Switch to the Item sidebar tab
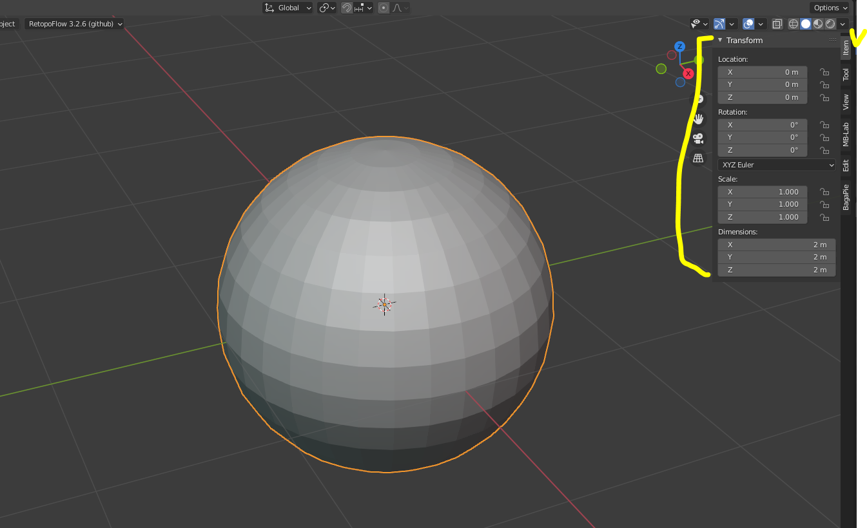The image size is (867, 528). 846,47
